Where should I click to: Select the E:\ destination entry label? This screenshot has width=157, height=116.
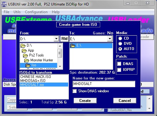[x=79, y=45]
